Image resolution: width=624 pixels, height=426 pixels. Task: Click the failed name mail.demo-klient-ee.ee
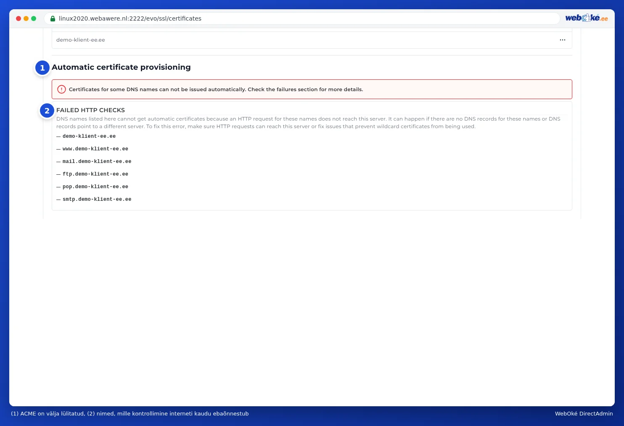click(97, 161)
